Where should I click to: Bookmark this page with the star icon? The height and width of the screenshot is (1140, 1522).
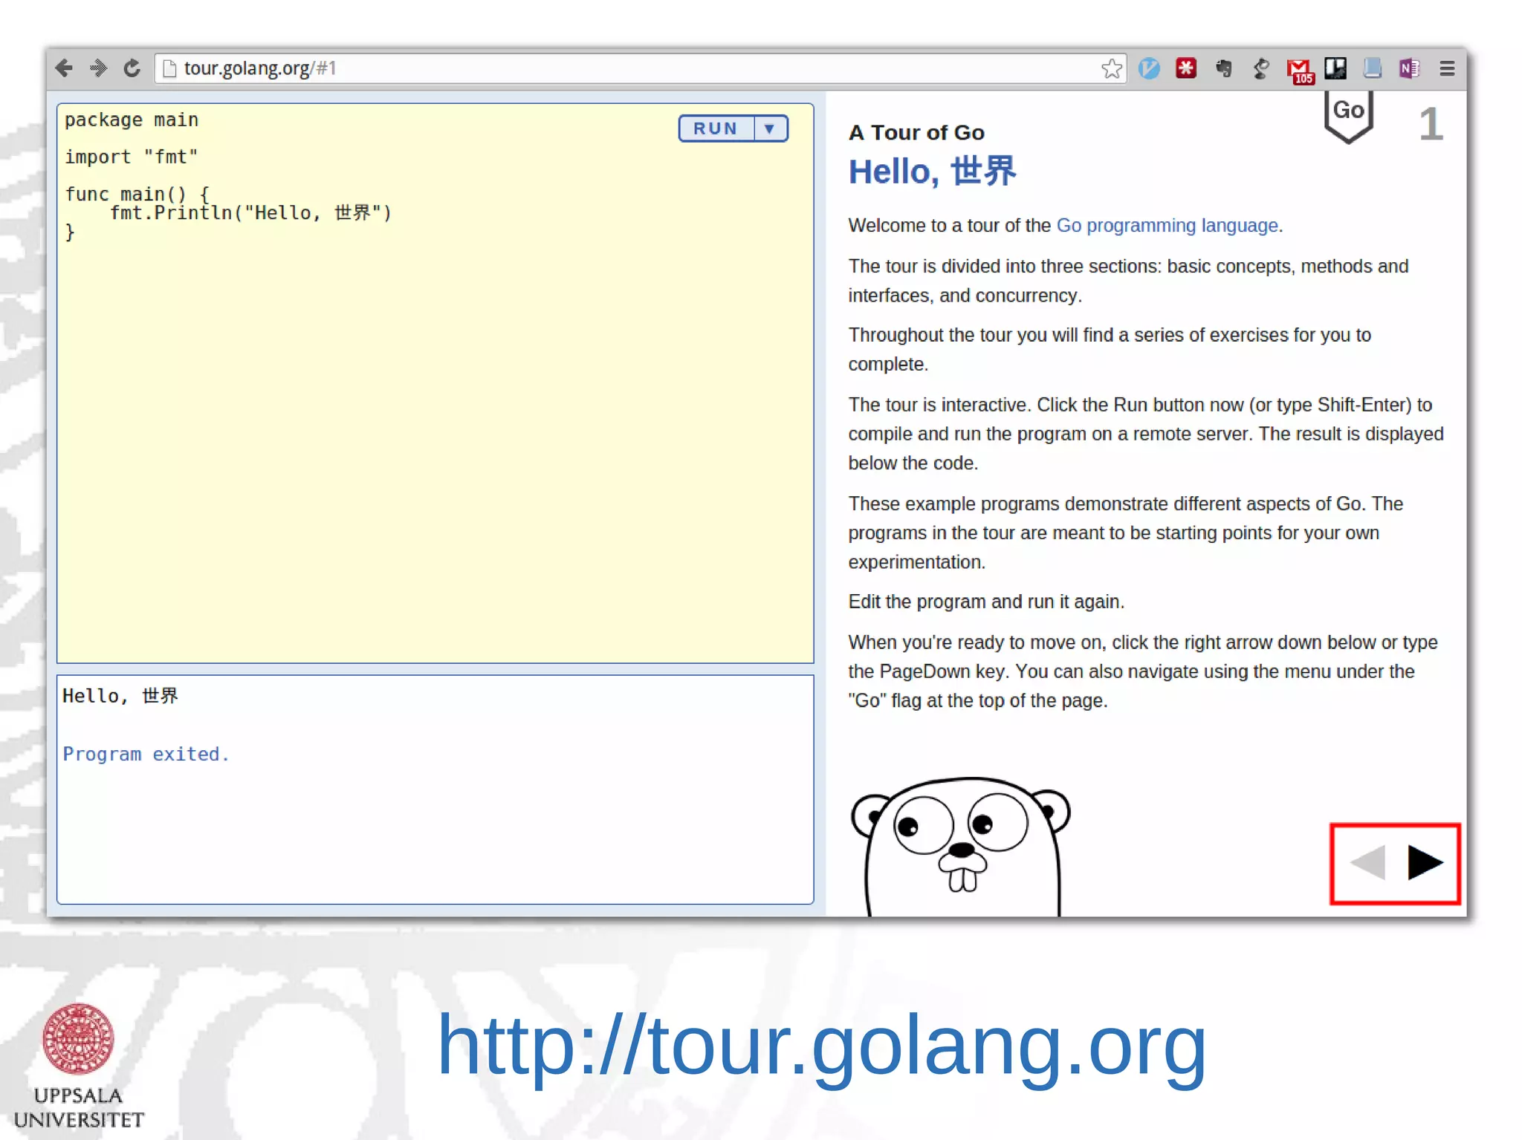[x=1111, y=68]
